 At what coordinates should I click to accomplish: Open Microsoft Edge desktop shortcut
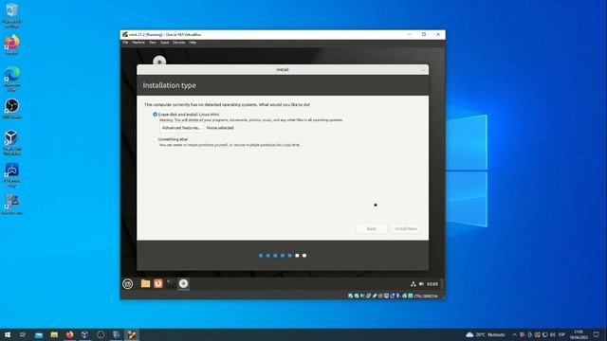coord(11,79)
